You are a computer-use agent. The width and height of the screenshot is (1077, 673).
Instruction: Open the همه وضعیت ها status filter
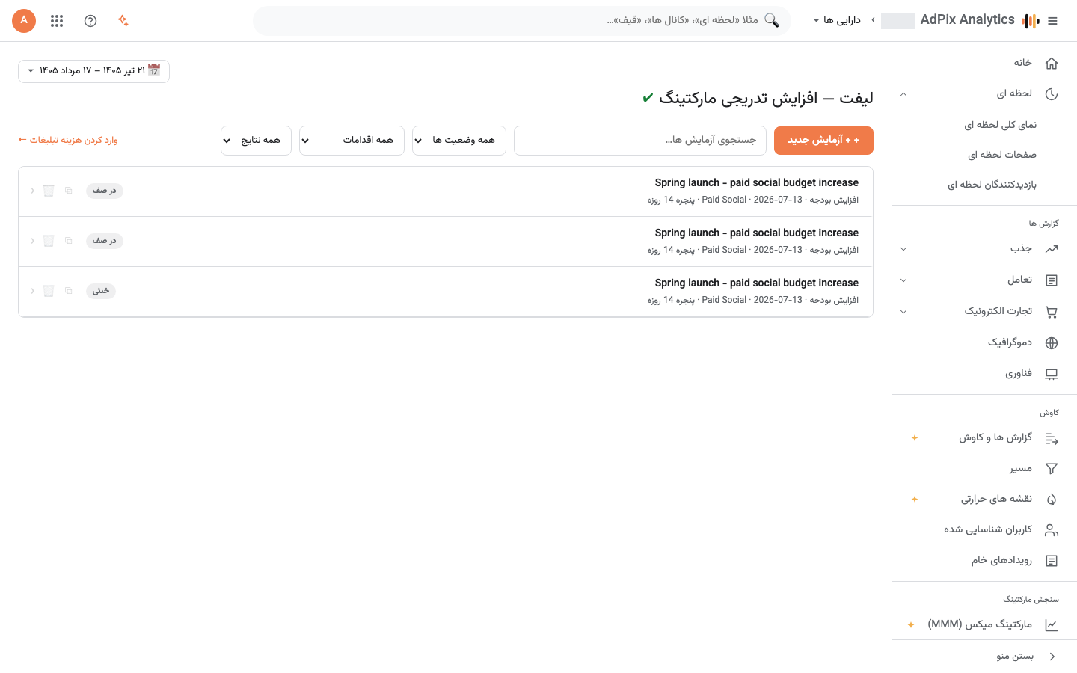[x=459, y=141]
